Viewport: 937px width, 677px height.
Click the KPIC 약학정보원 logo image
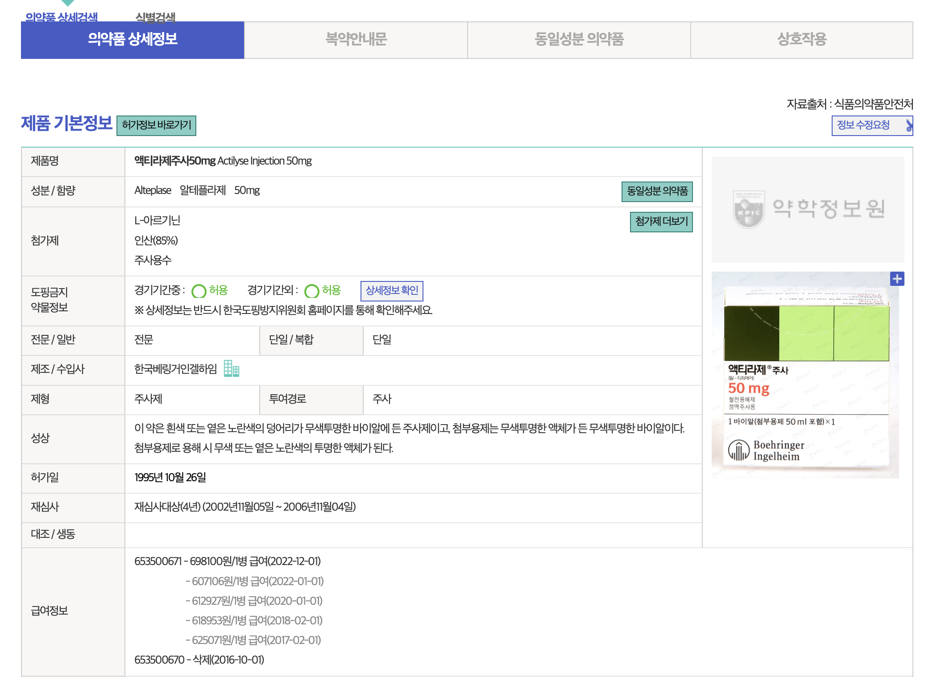[808, 209]
